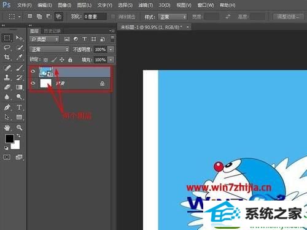Filter layers by type layers
The image size is (307, 230).
[85, 39]
